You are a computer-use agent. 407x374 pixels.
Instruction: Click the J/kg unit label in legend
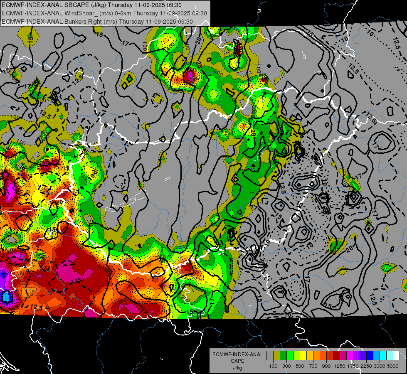[x=237, y=368]
